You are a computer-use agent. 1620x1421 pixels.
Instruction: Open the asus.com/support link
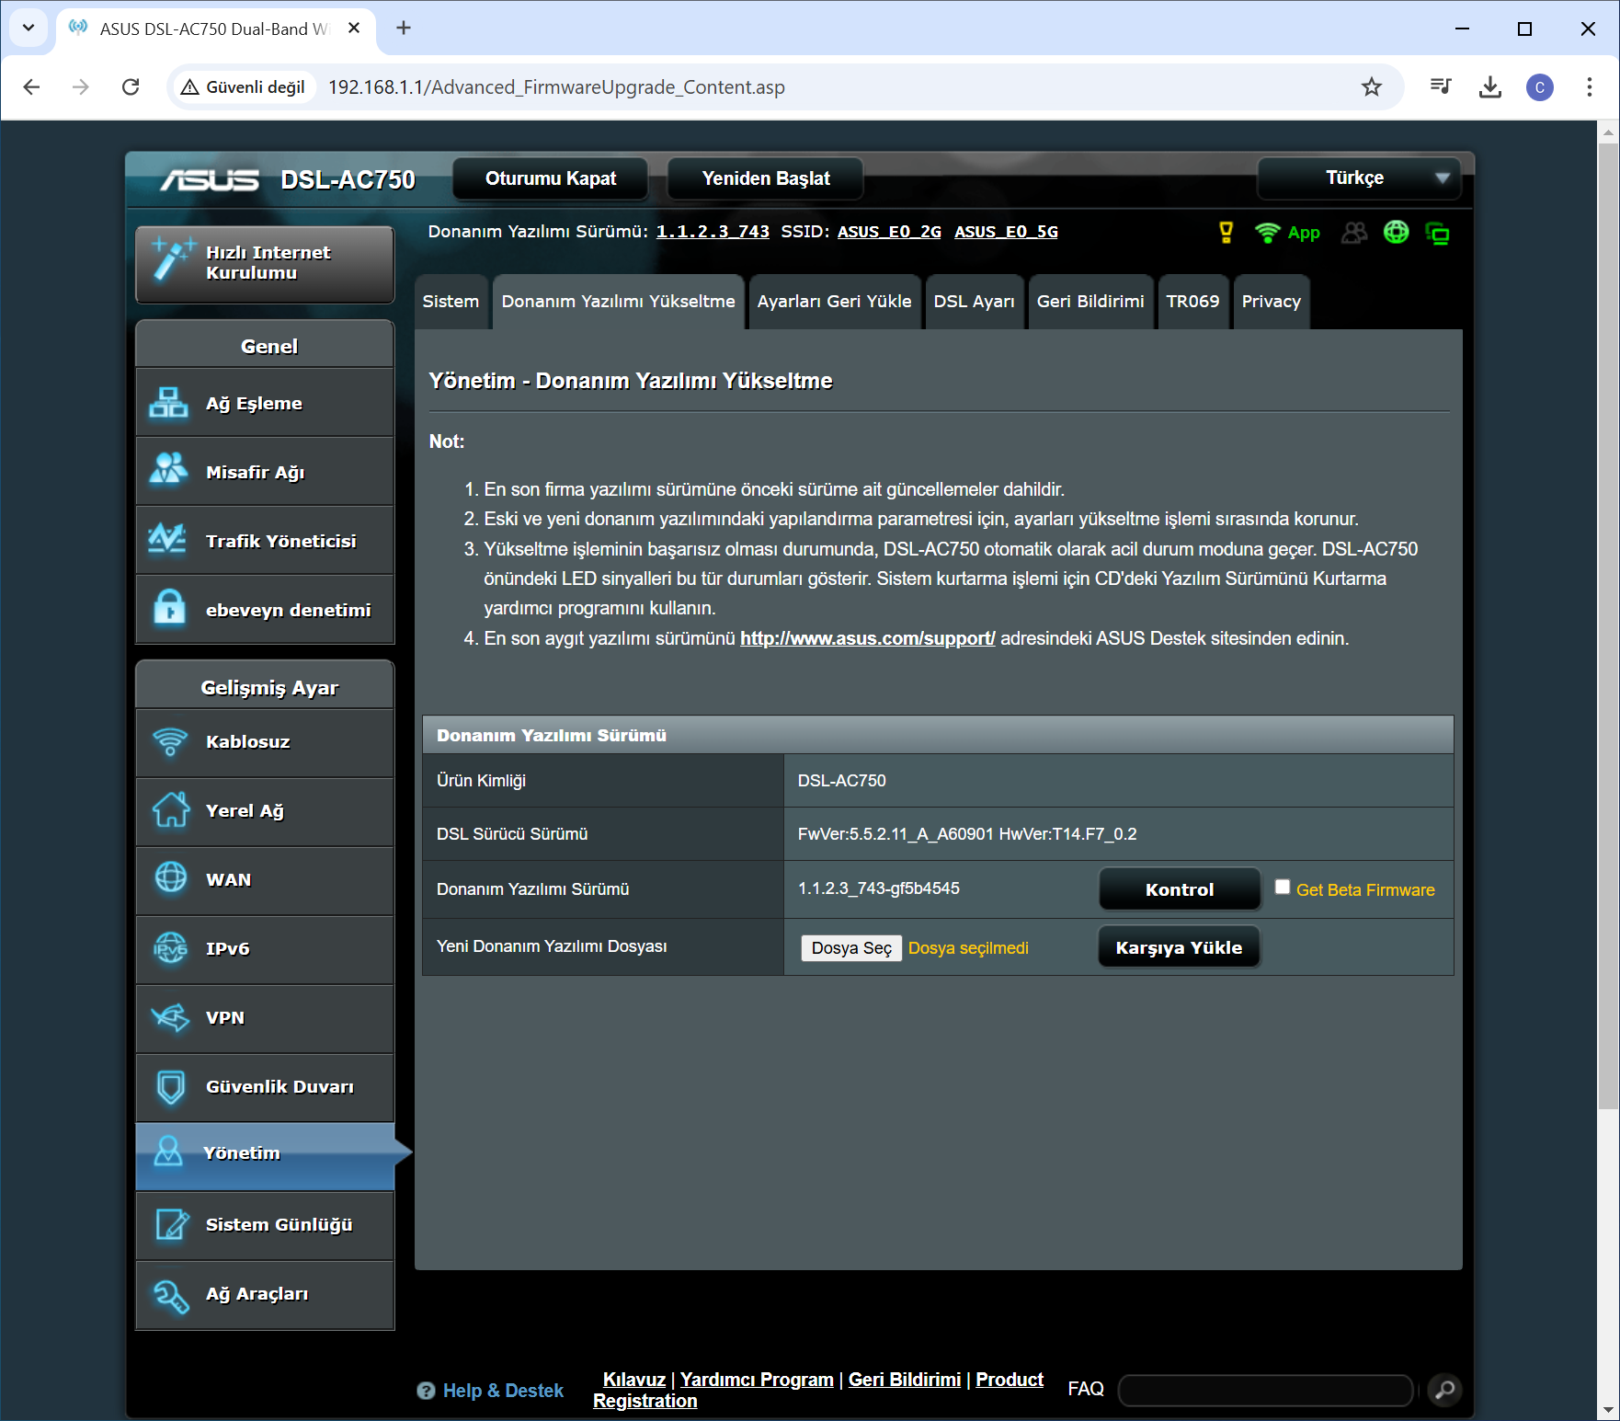[x=867, y=638]
